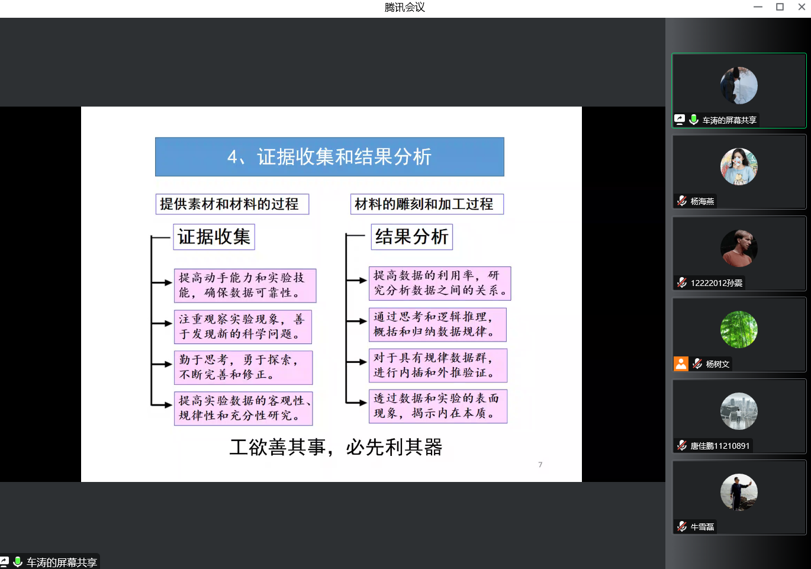This screenshot has height=569, width=811.
Task: Click the muted mic icon beside 牛雪磊
Action: pos(682,526)
